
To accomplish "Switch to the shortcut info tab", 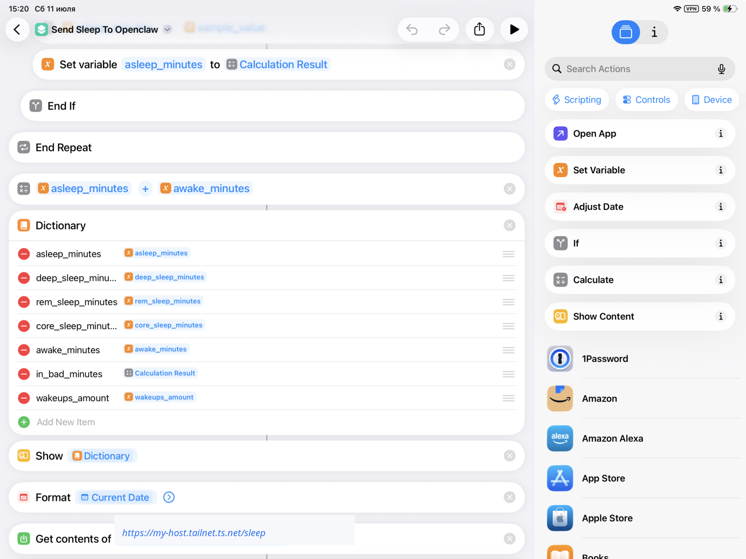I will (x=654, y=32).
